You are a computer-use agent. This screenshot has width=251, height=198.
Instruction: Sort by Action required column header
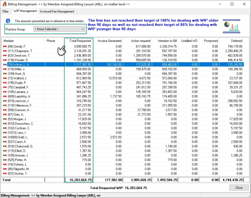pyautogui.click(x=137, y=41)
